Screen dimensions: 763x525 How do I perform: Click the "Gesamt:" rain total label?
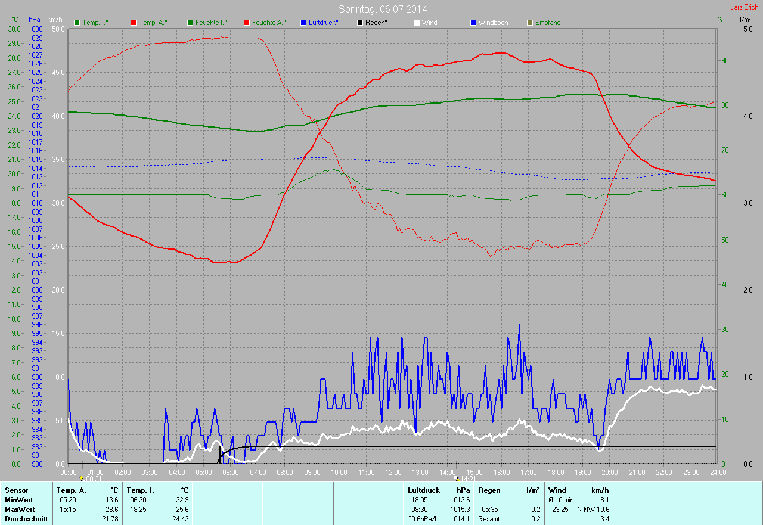(489, 519)
